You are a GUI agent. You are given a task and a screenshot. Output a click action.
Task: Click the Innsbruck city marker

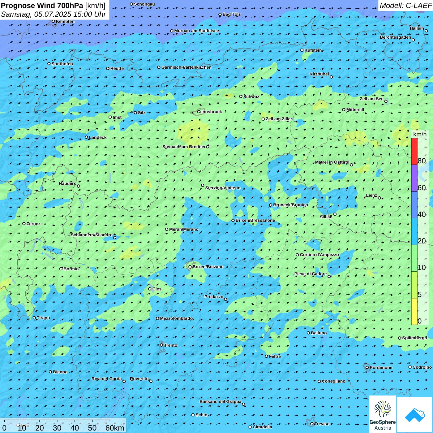click(199, 112)
